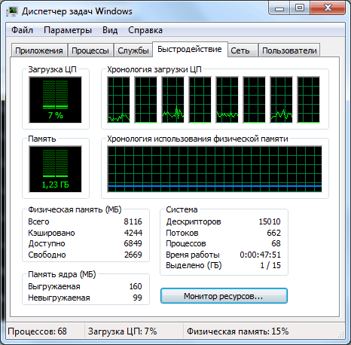Screen dimensions: 351x345
Task: Click the window resize grip in status bar
Action: click(x=340, y=334)
